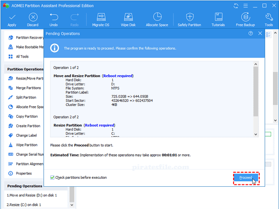Select Resize/Move Partition in sidebar
Screen dimensions: 279x209
[26, 78]
